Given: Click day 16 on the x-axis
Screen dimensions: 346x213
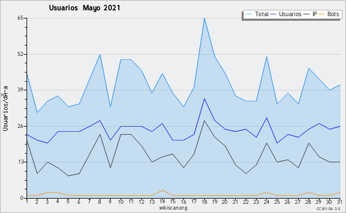Looking at the screenshot, I should coord(183,201).
